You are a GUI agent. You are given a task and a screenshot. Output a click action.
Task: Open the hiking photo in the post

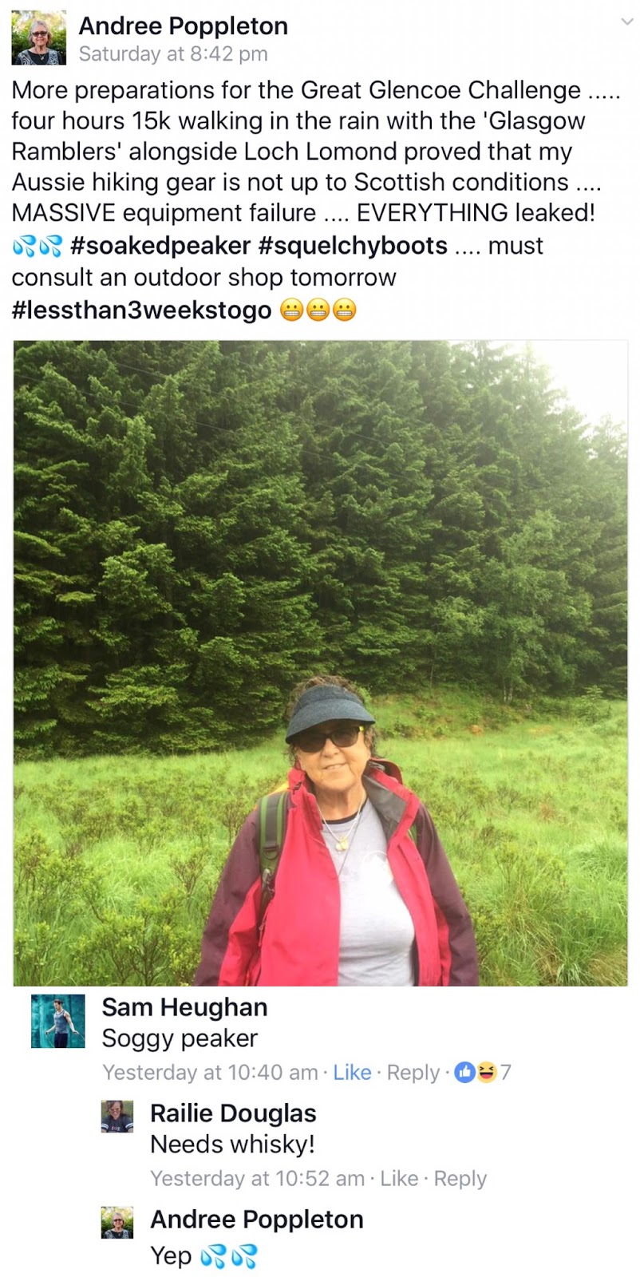coord(320,663)
